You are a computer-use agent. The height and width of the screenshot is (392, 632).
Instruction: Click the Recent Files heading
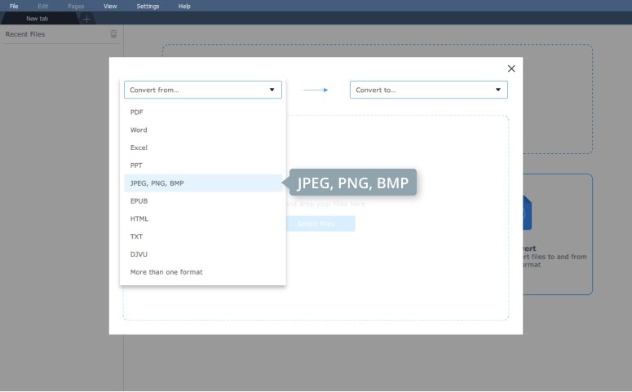pyautogui.click(x=25, y=34)
